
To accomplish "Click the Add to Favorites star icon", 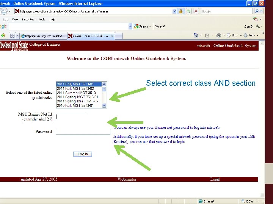I will tap(3, 36).
